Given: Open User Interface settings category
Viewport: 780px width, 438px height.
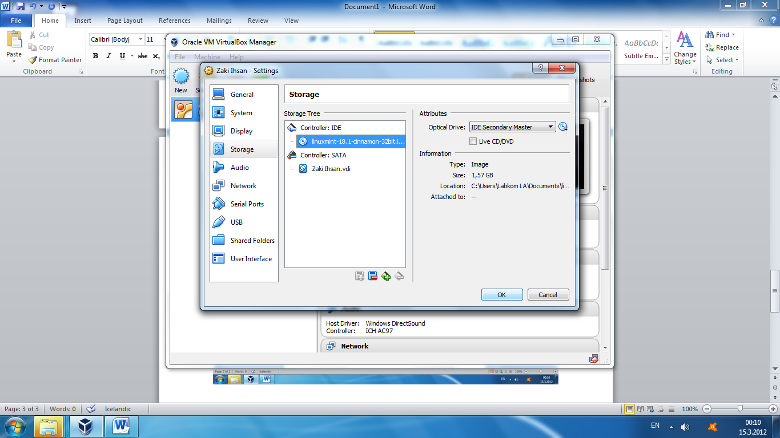Looking at the screenshot, I should tap(244, 259).
